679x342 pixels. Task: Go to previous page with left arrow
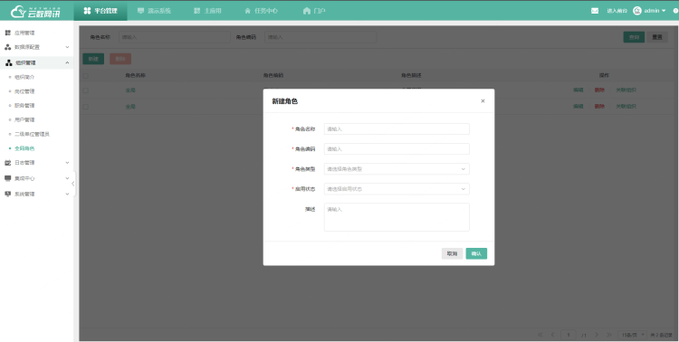tap(552, 335)
